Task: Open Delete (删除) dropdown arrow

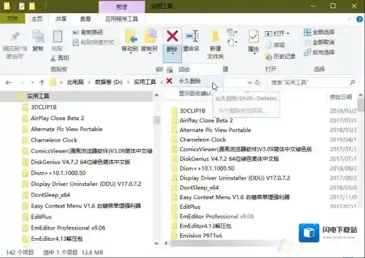Action: (x=172, y=54)
